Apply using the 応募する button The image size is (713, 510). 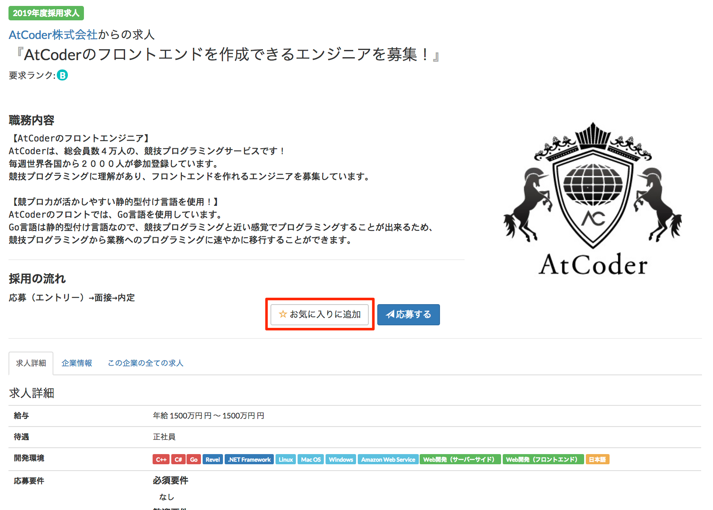click(409, 314)
